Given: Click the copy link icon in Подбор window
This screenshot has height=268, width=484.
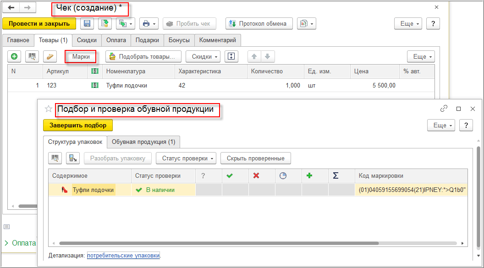Looking at the screenshot, I should point(444,109).
